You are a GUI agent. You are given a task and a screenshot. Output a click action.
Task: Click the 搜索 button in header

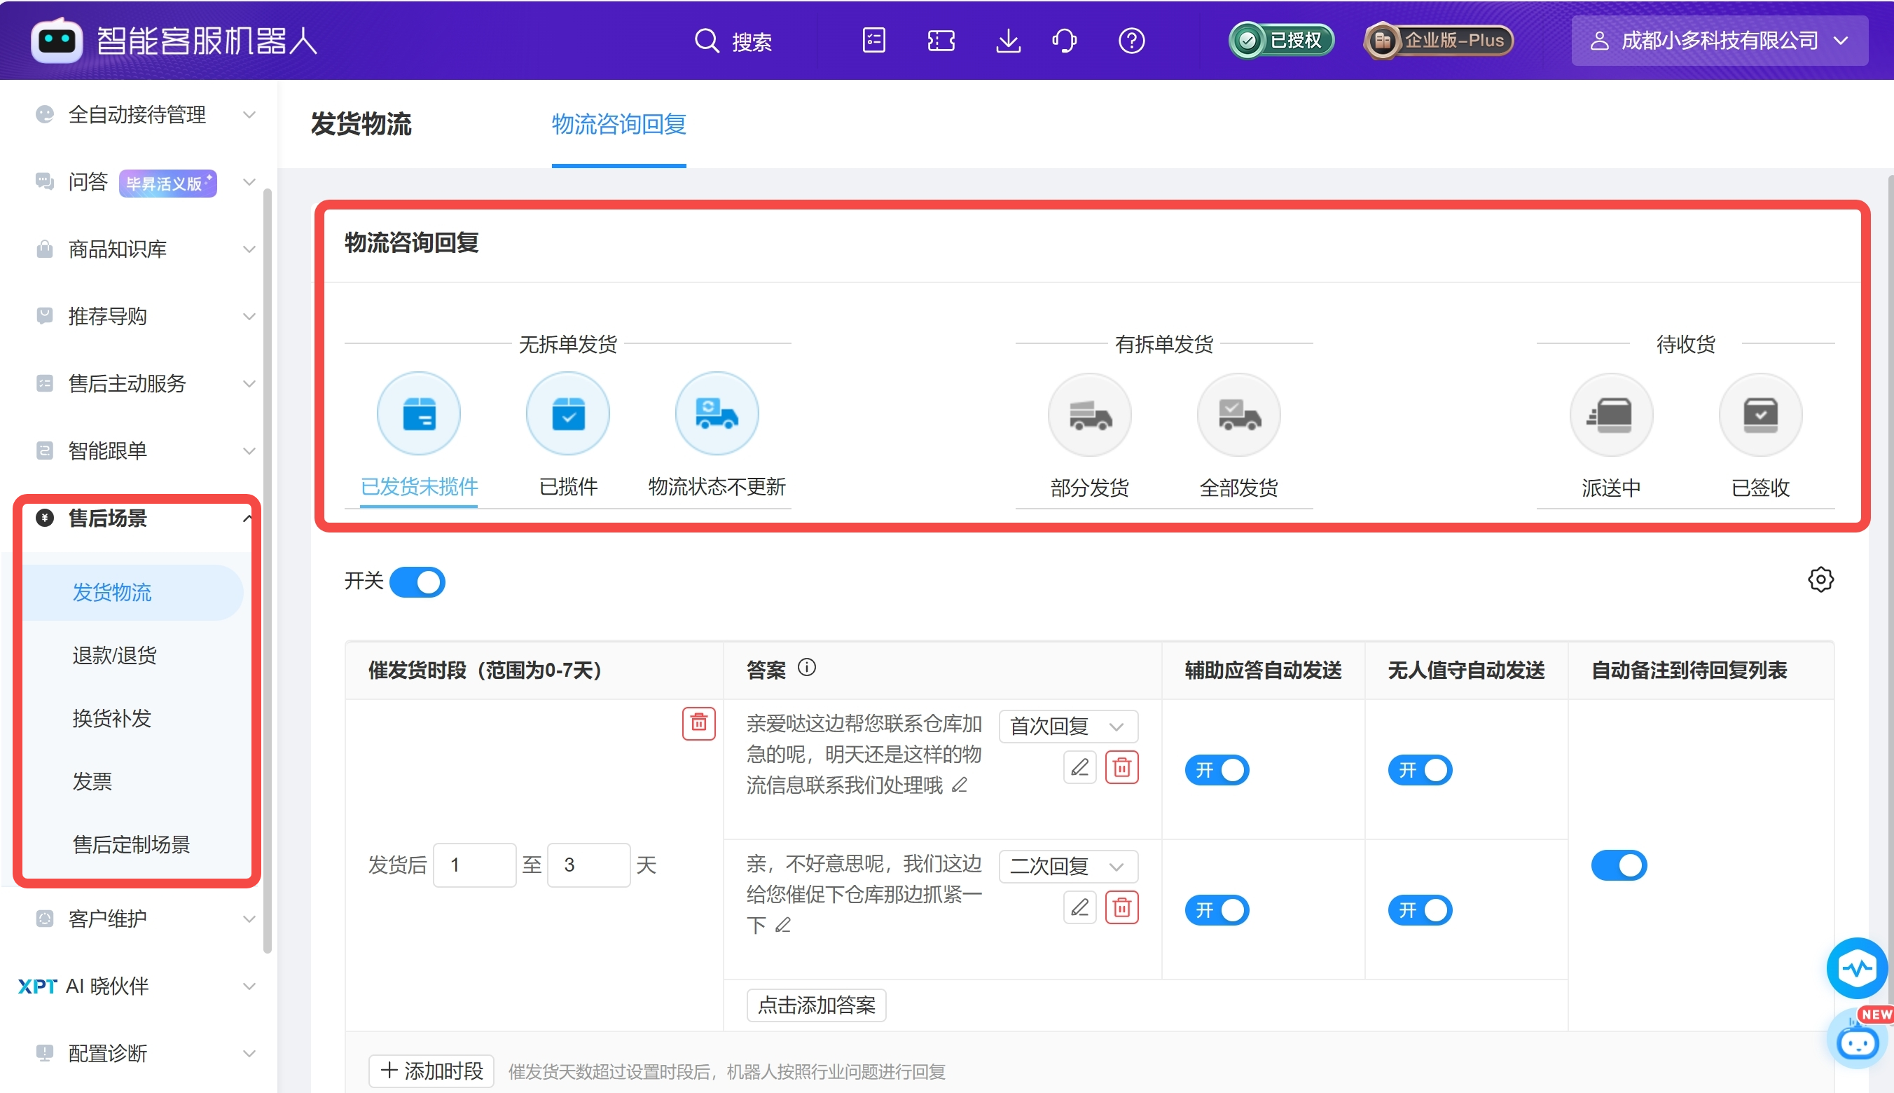click(x=733, y=41)
